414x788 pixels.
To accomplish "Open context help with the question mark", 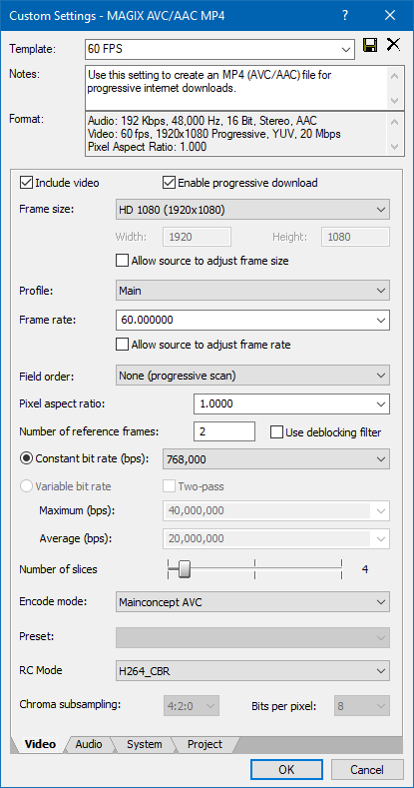I will tap(345, 16).
